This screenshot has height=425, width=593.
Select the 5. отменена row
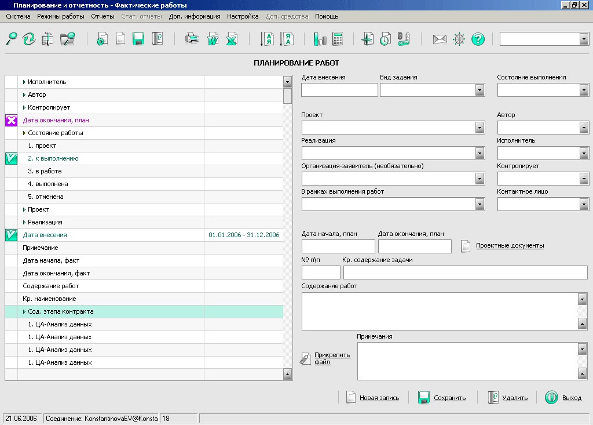coord(144,197)
